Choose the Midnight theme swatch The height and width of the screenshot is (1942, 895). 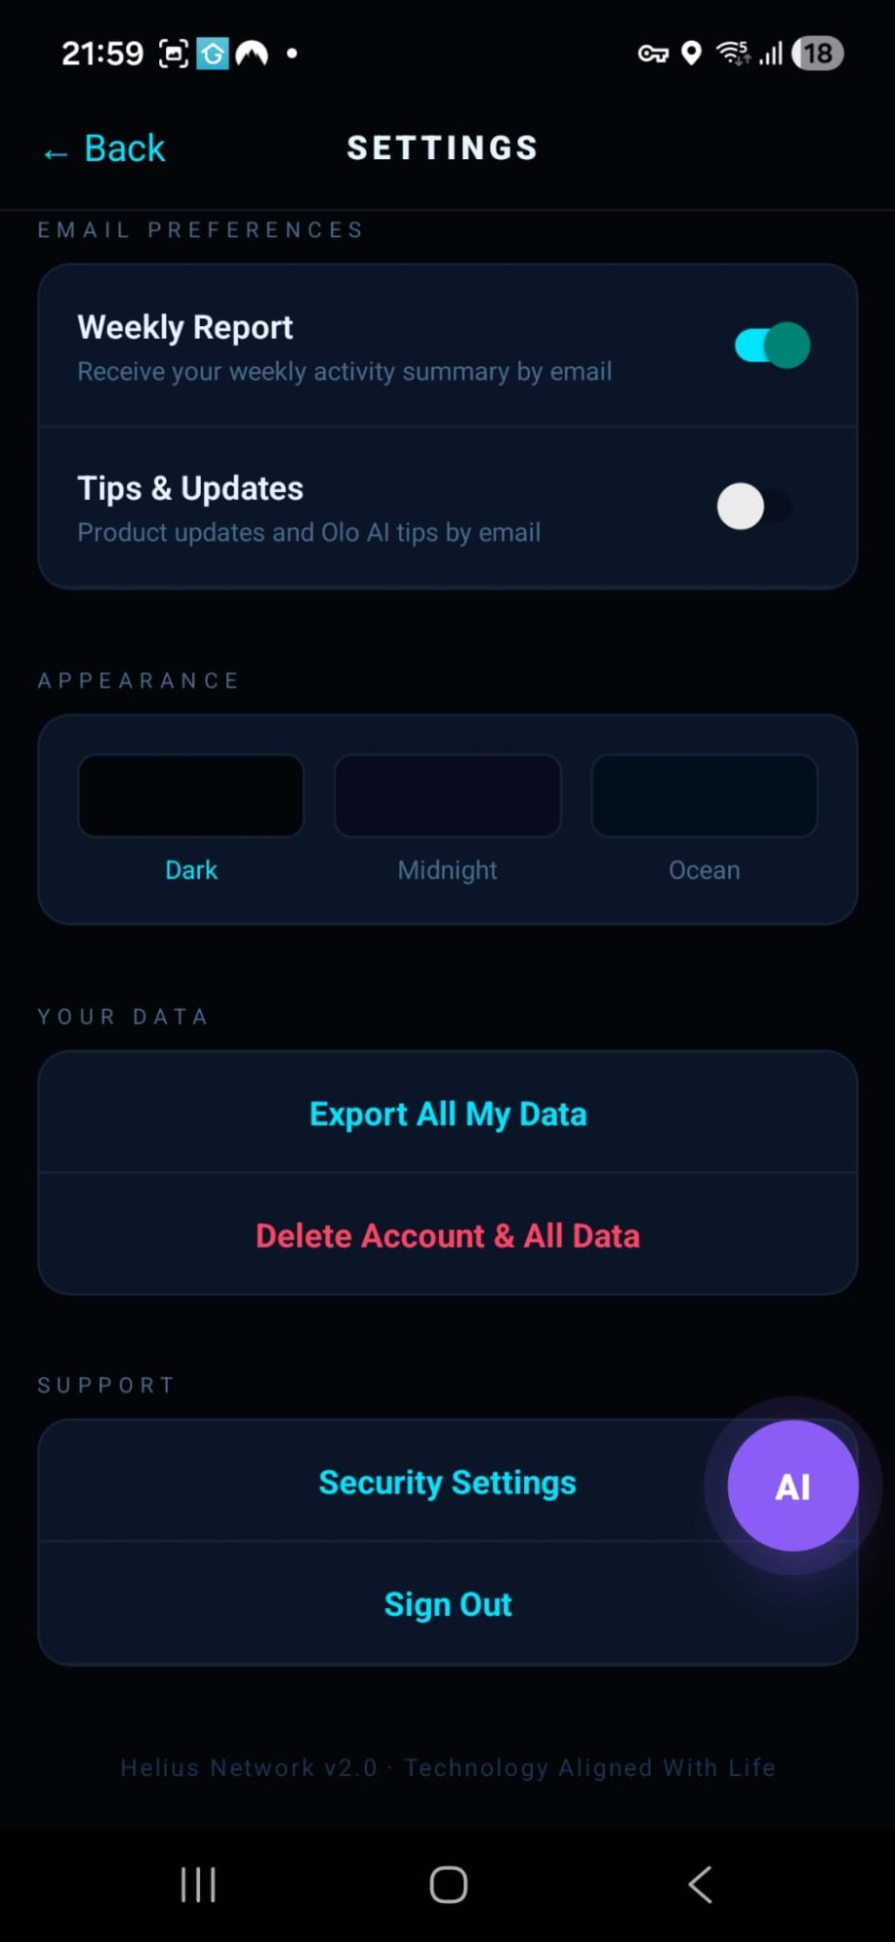(447, 795)
